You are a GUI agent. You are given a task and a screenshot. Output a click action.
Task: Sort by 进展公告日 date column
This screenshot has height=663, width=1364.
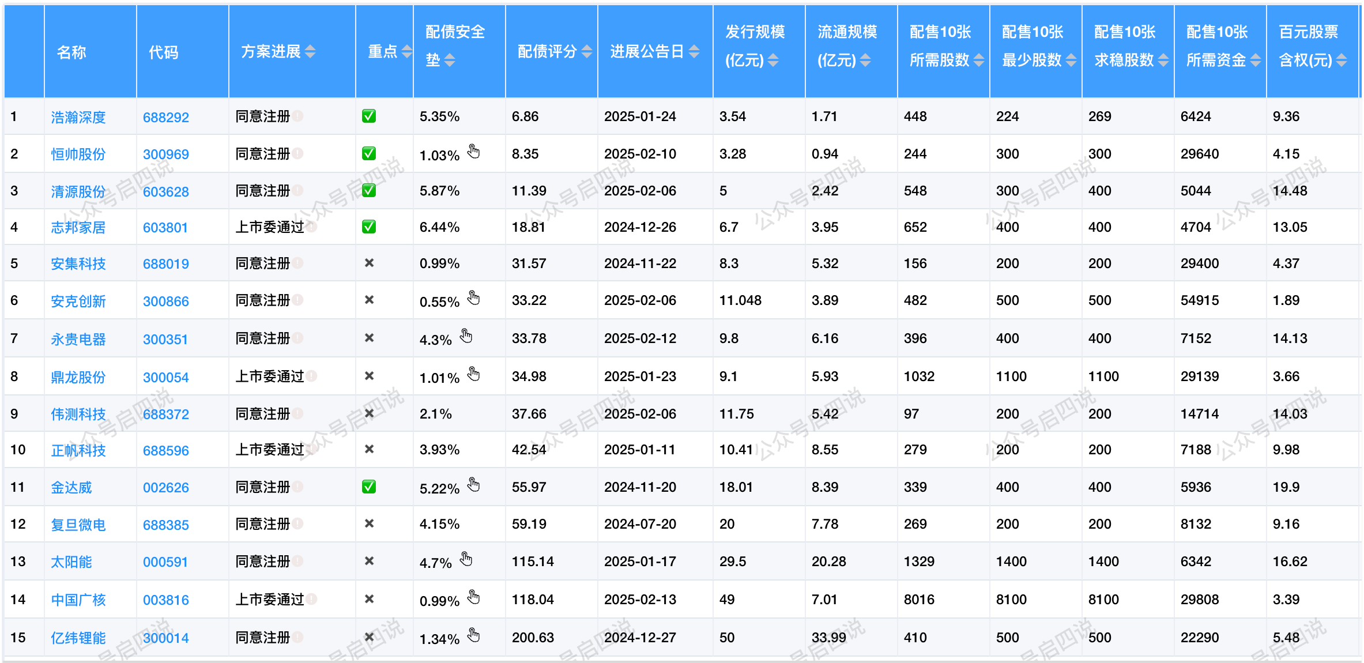pos(694,52)
